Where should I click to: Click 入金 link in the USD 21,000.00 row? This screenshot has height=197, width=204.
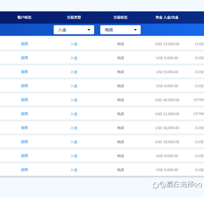click(74, 114)
